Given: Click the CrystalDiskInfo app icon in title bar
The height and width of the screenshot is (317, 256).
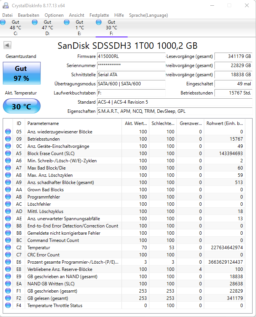Looking at the screenshot, I should (6, 5).
